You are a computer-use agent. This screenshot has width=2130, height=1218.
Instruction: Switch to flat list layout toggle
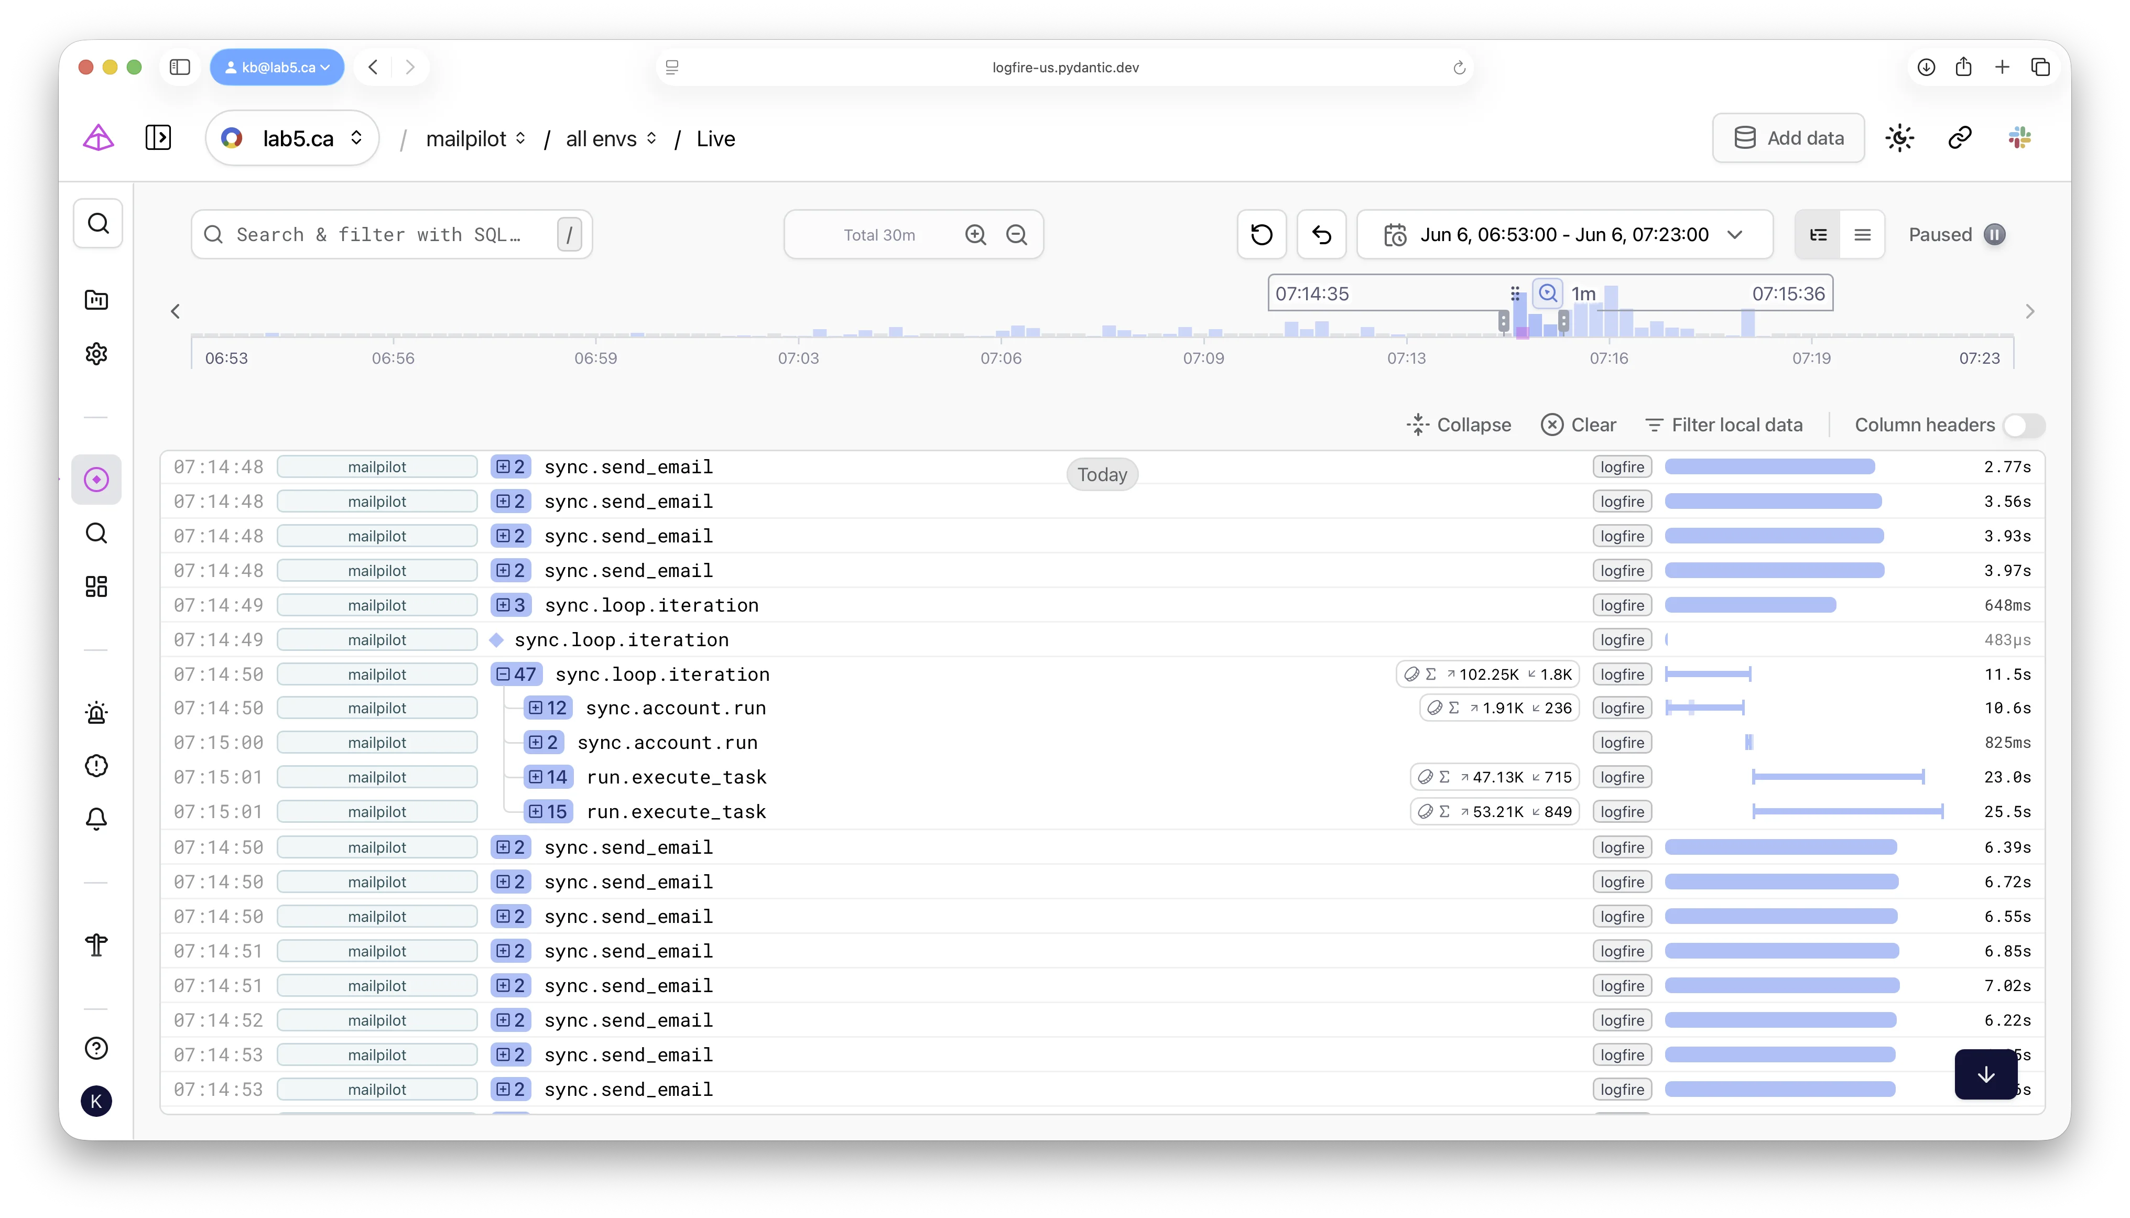pyautogui.click(x=1862, y=234)
